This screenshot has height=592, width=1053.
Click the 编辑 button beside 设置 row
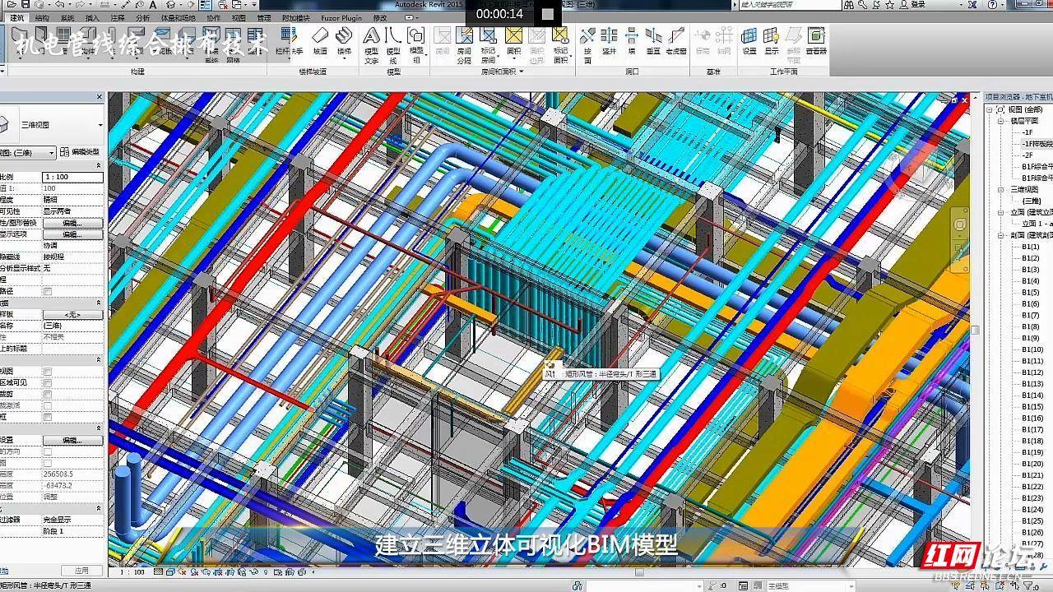point(72,441)
